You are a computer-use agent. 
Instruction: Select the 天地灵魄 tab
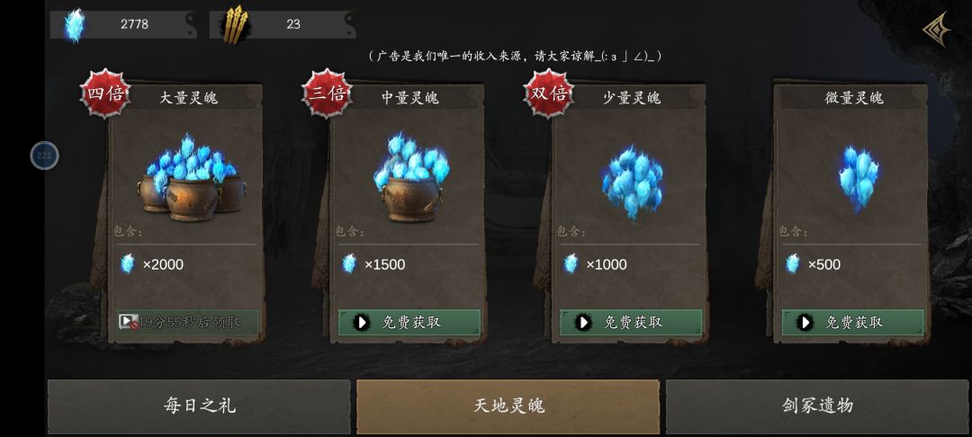[x=508, y=406]
